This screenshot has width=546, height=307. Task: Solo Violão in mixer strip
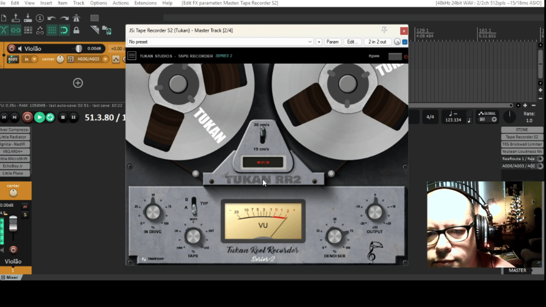(25, 214)
